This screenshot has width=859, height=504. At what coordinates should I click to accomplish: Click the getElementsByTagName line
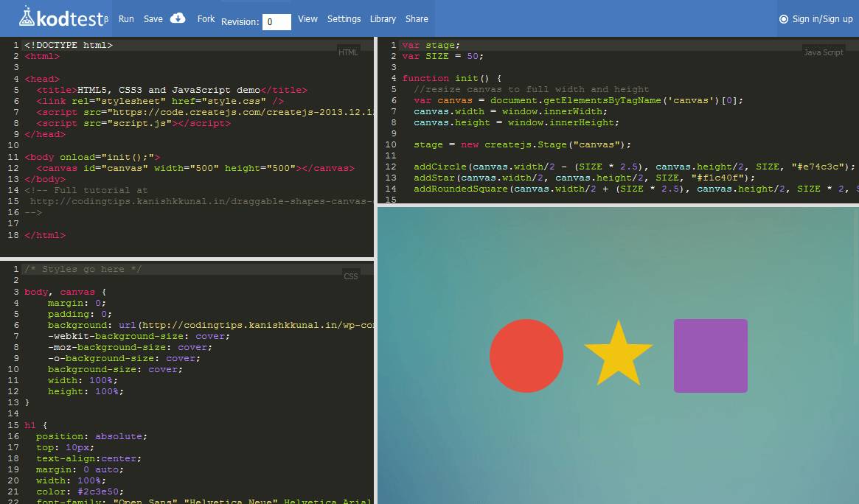579,100
